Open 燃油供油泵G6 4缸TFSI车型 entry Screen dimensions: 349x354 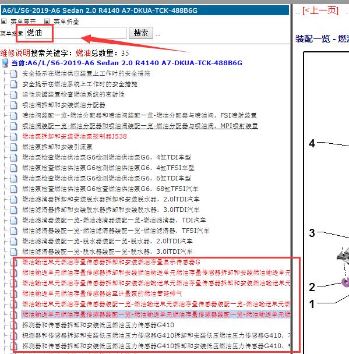108,168
